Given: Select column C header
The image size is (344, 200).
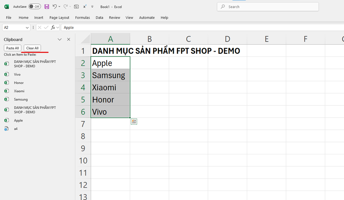Looking at the screenshot, I should (x=188, y=39).
